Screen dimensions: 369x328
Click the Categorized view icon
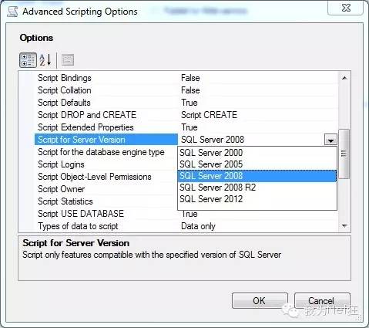coord(28,60)
